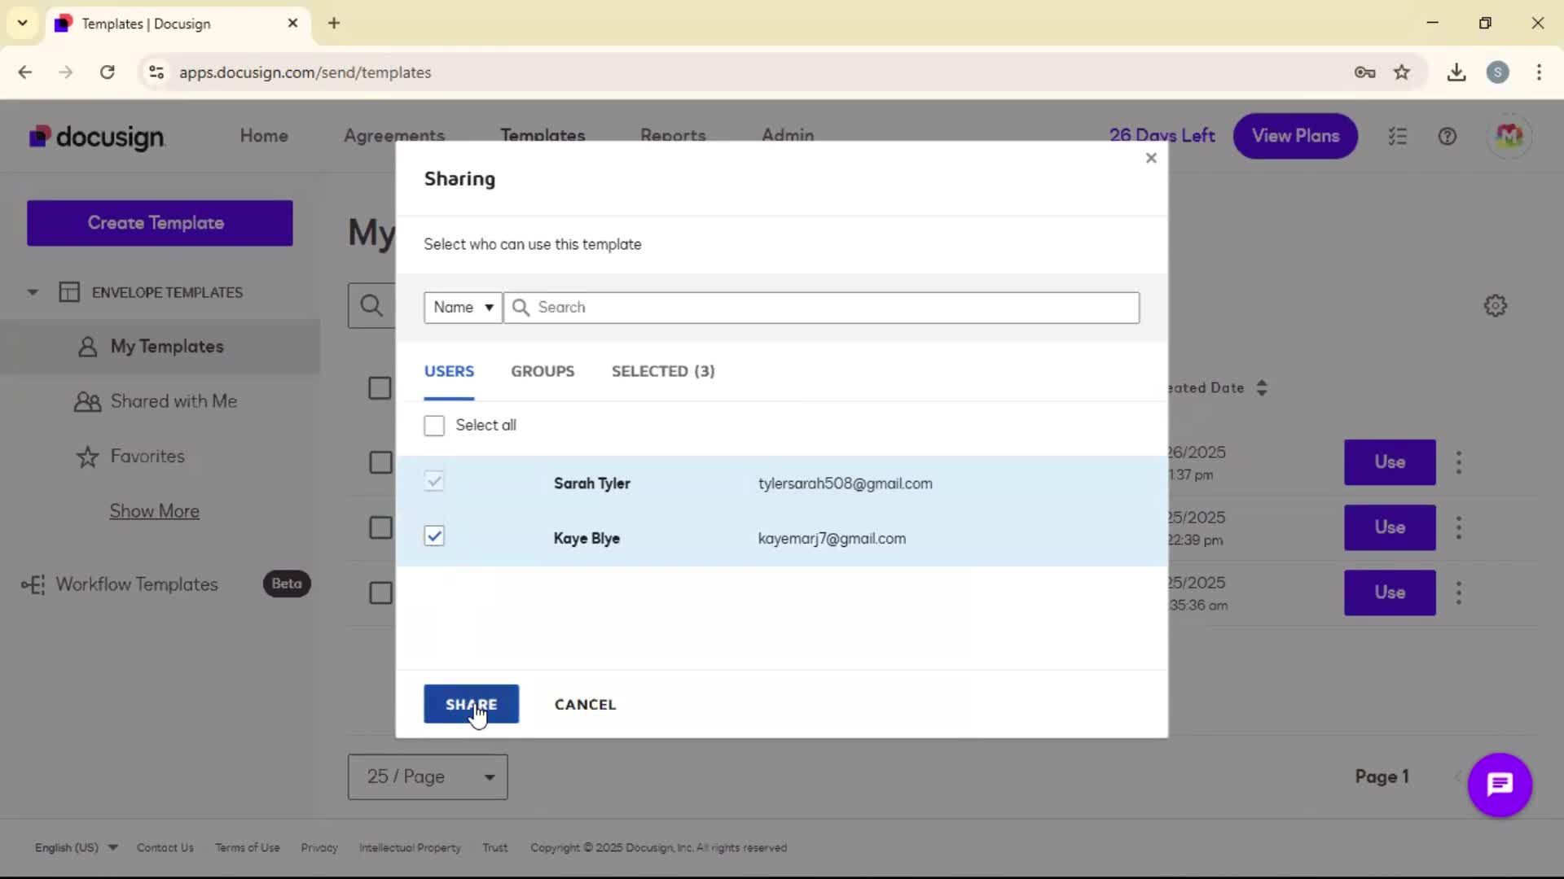Open the chat support bubble icon
The image size is (1564, 879).
(x=1499, y=785)
